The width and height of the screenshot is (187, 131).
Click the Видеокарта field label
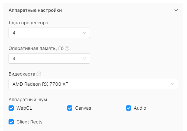(x=22, y=74)
